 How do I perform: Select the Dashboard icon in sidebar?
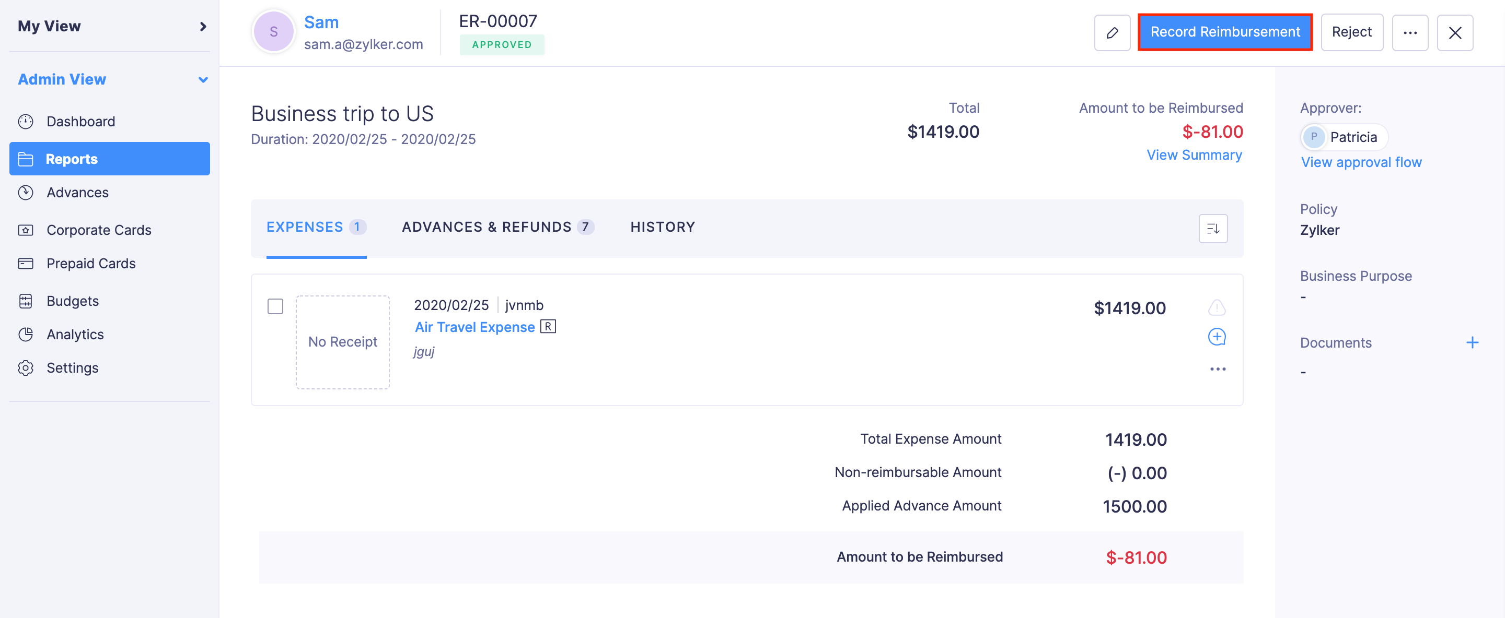26,122
